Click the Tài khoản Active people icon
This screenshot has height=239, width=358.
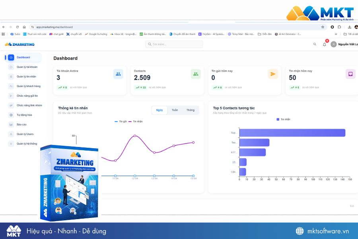(x=118, y=74)
